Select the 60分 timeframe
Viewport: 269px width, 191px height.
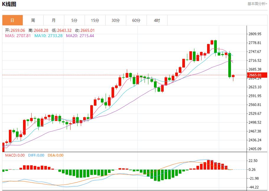[136, 20]
